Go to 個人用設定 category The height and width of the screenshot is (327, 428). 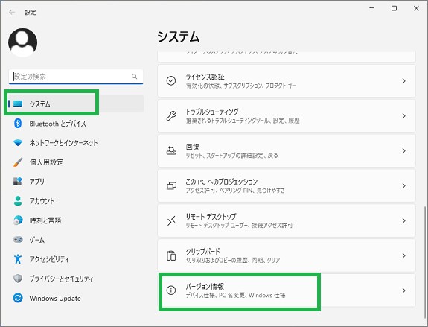coord(76,162)
